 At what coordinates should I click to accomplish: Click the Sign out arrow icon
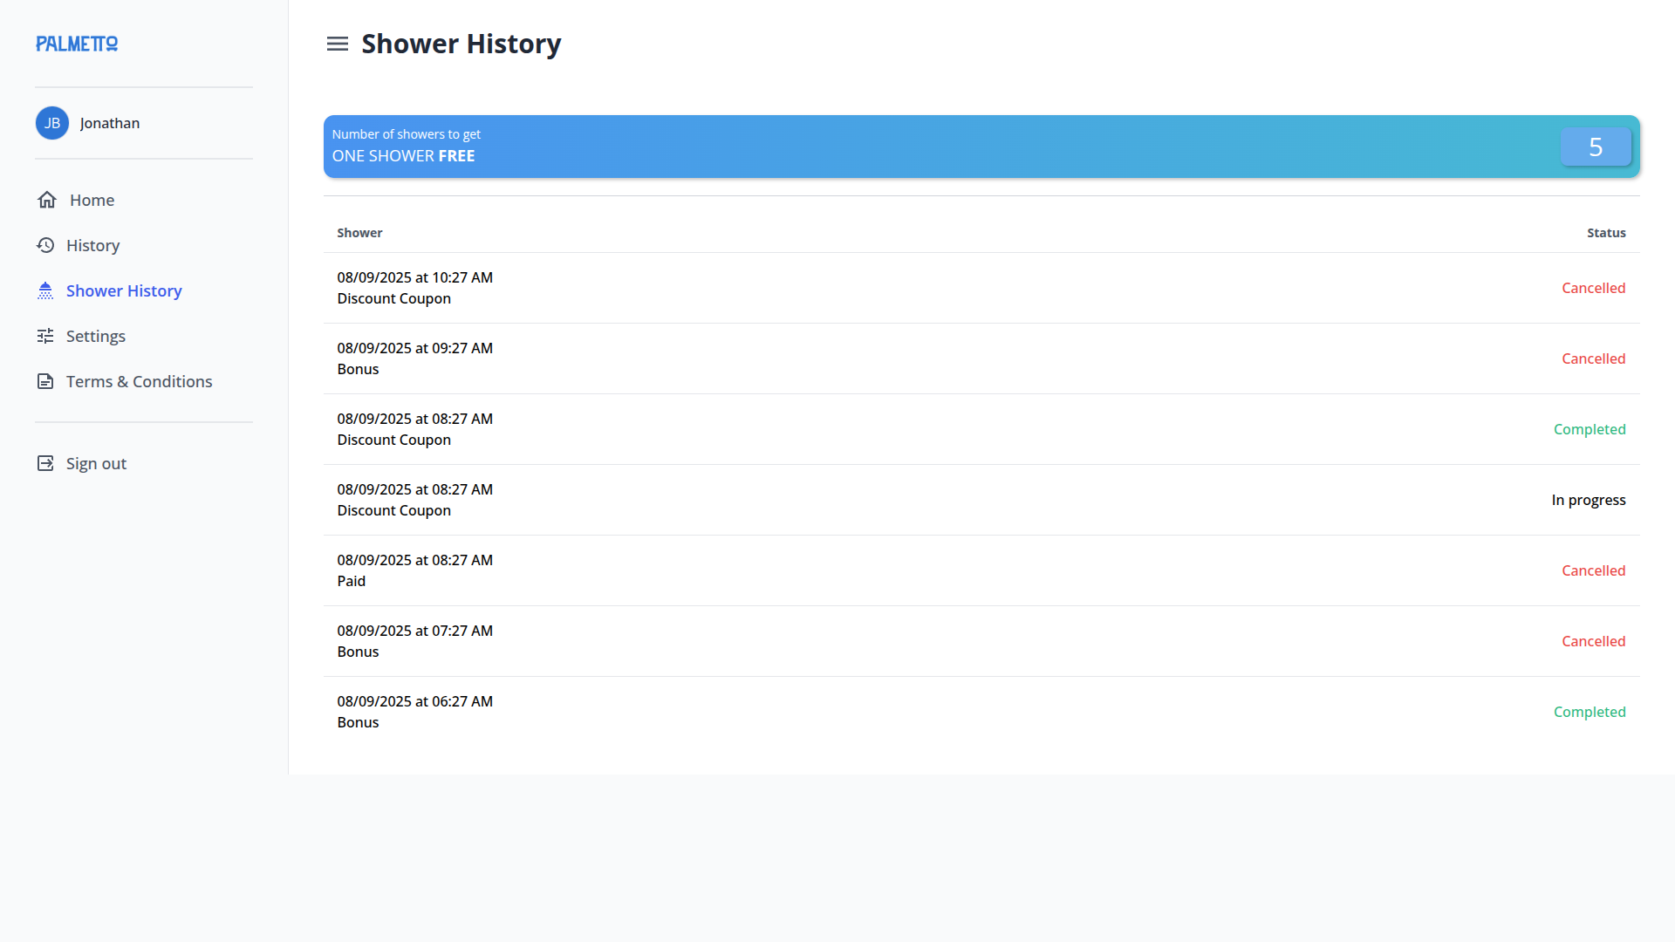pyautogui.click(x=45, y=463)
